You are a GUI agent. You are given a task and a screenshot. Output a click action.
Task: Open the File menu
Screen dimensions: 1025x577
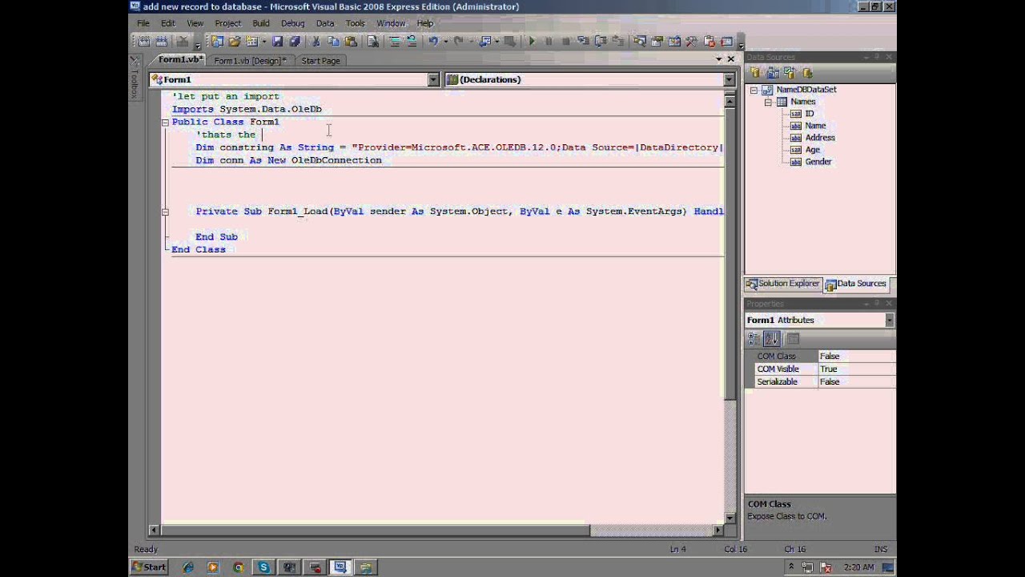tap(143, 23)
